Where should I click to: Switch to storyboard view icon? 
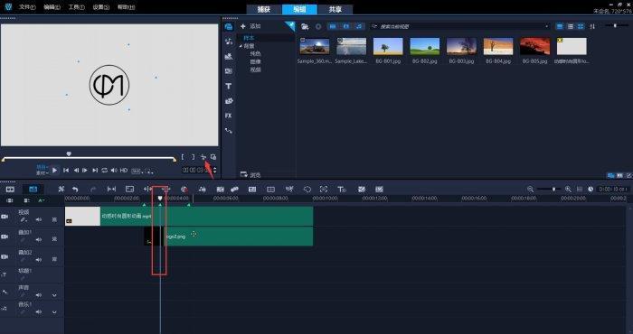click(x=10, y=189)
